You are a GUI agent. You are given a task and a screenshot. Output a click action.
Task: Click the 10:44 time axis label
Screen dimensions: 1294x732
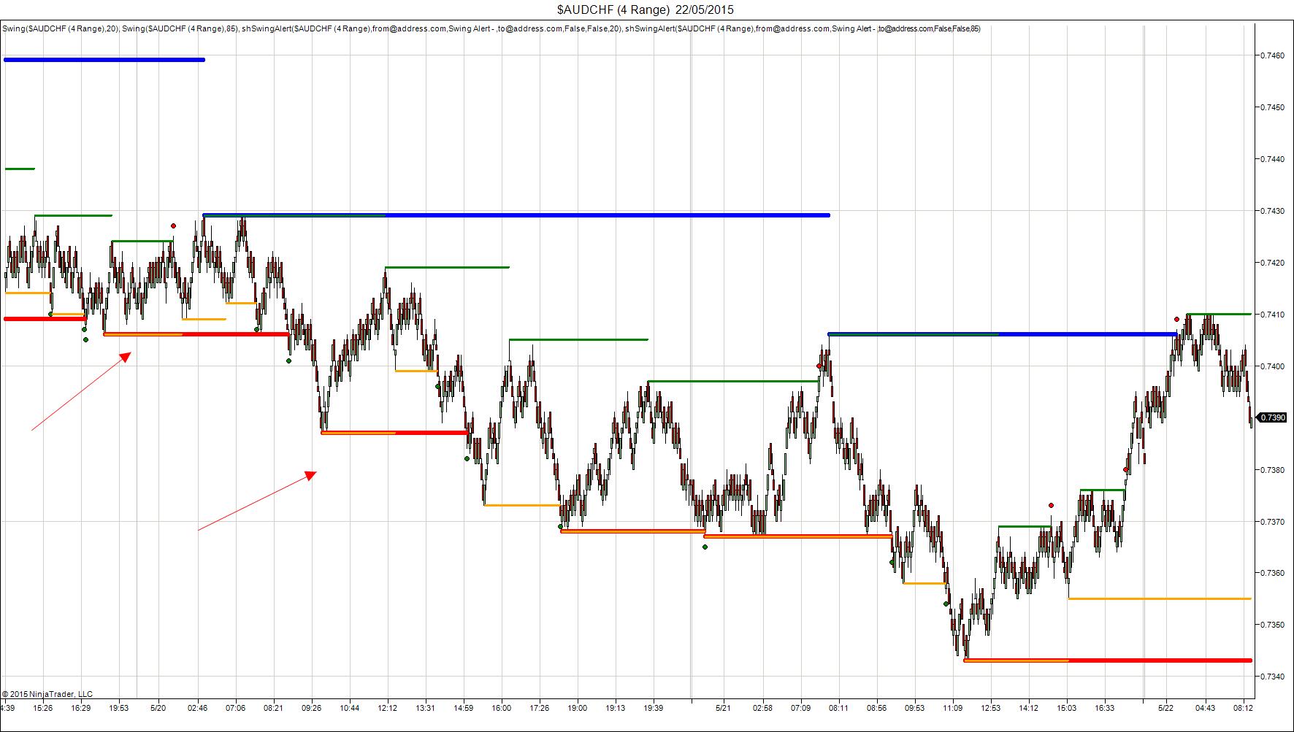pos(350,708)
